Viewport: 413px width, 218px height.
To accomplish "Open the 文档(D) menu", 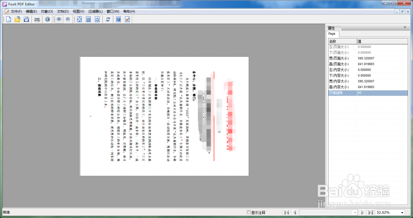I will [63, 11].
